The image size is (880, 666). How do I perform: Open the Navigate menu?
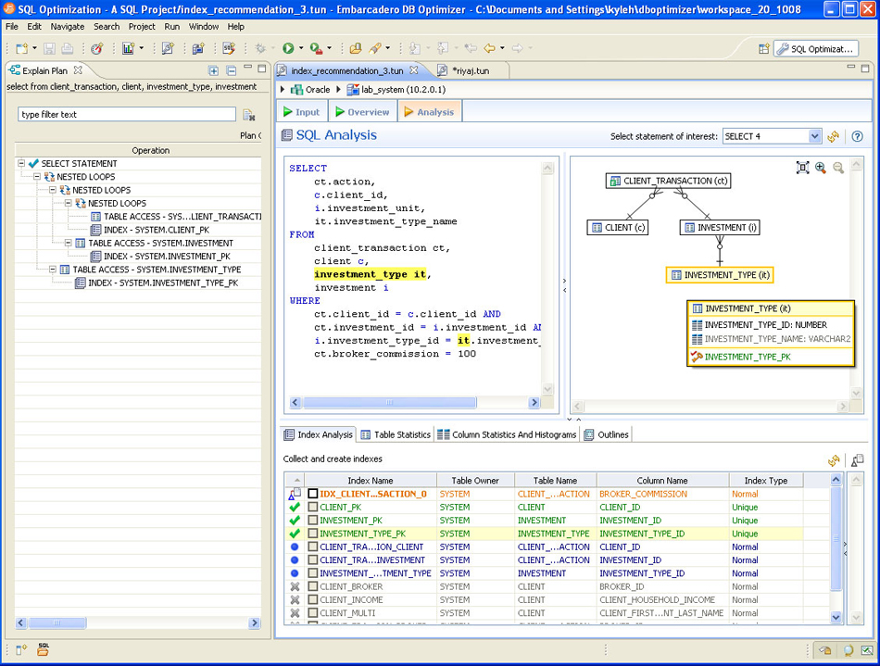[67, 27]
